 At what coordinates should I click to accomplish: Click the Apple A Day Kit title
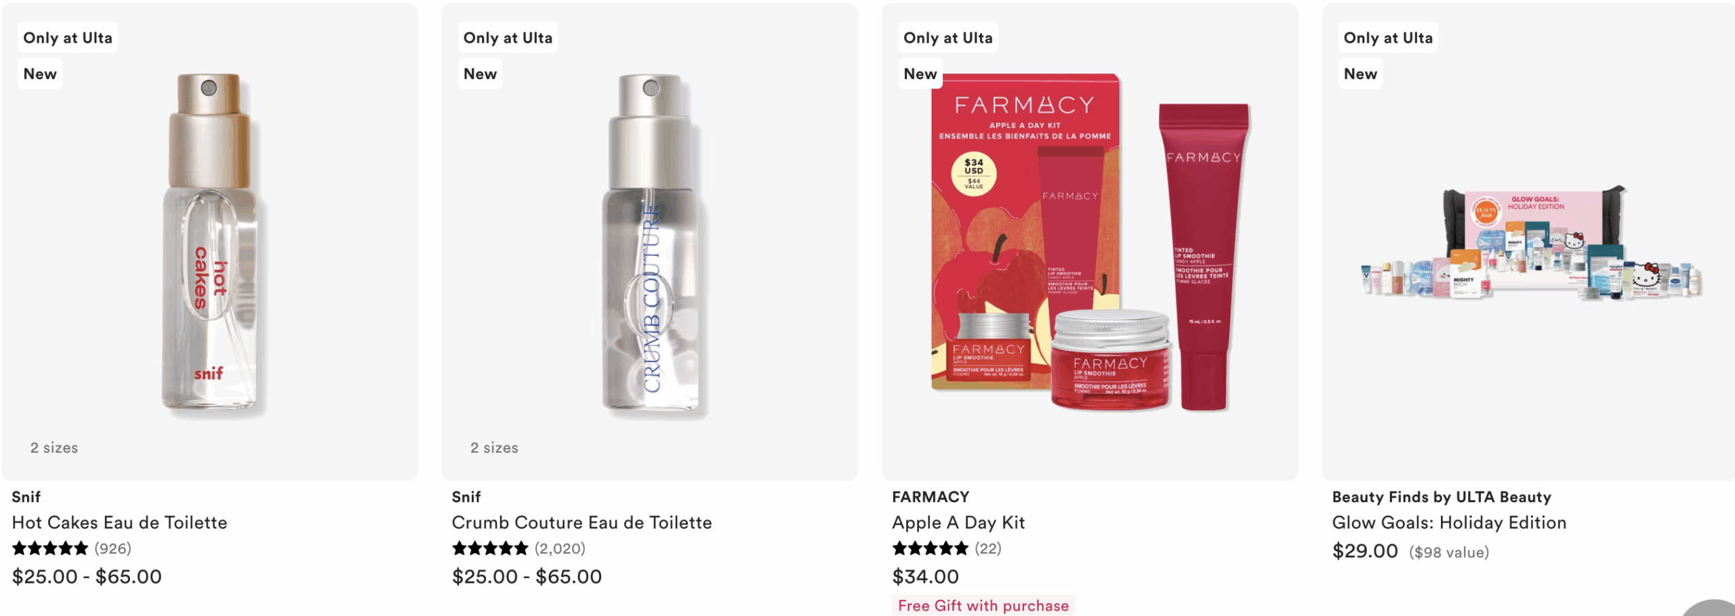pyautogui.click(x=958, y=523)
